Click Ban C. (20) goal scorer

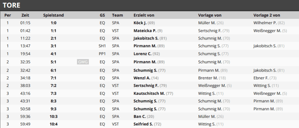tap(144, 116)
